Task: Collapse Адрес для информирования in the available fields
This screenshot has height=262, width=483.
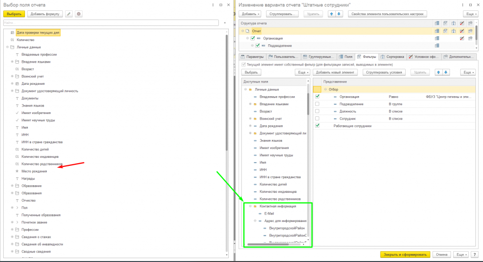Action: (x=255, y=221)
